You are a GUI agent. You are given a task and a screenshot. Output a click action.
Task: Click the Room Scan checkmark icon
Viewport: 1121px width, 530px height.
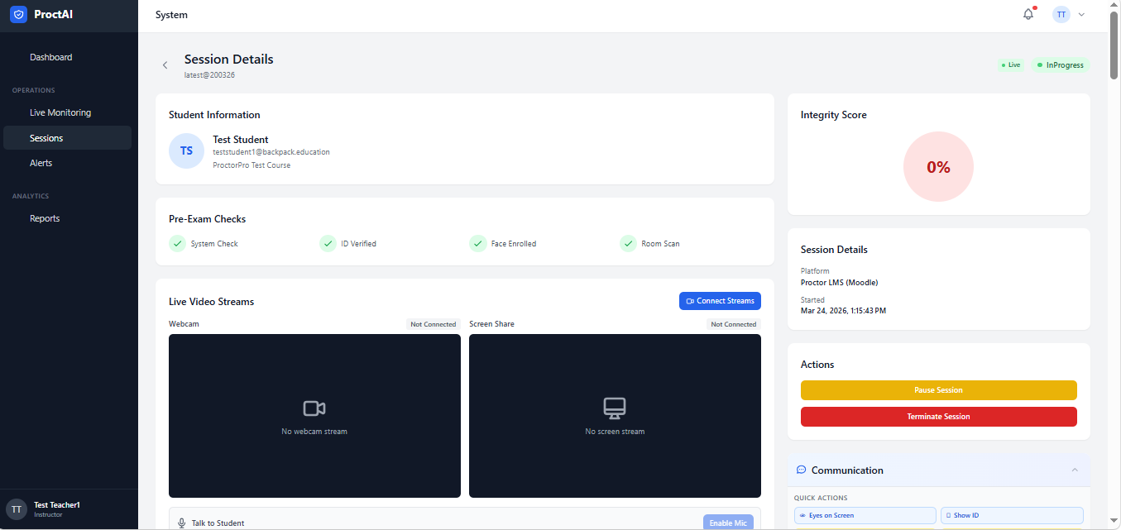[628, 243]
